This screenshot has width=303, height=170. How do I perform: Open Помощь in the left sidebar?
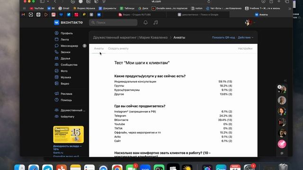(63, 100)
